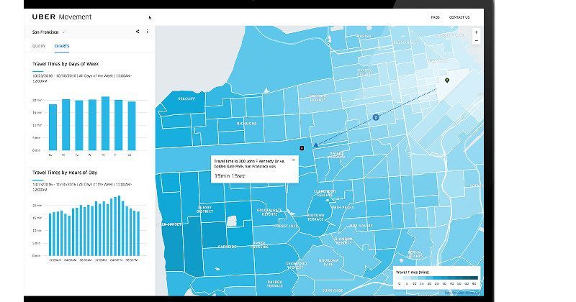Click the SHERWOOD FOREST label on map

(x=296, y=265)
